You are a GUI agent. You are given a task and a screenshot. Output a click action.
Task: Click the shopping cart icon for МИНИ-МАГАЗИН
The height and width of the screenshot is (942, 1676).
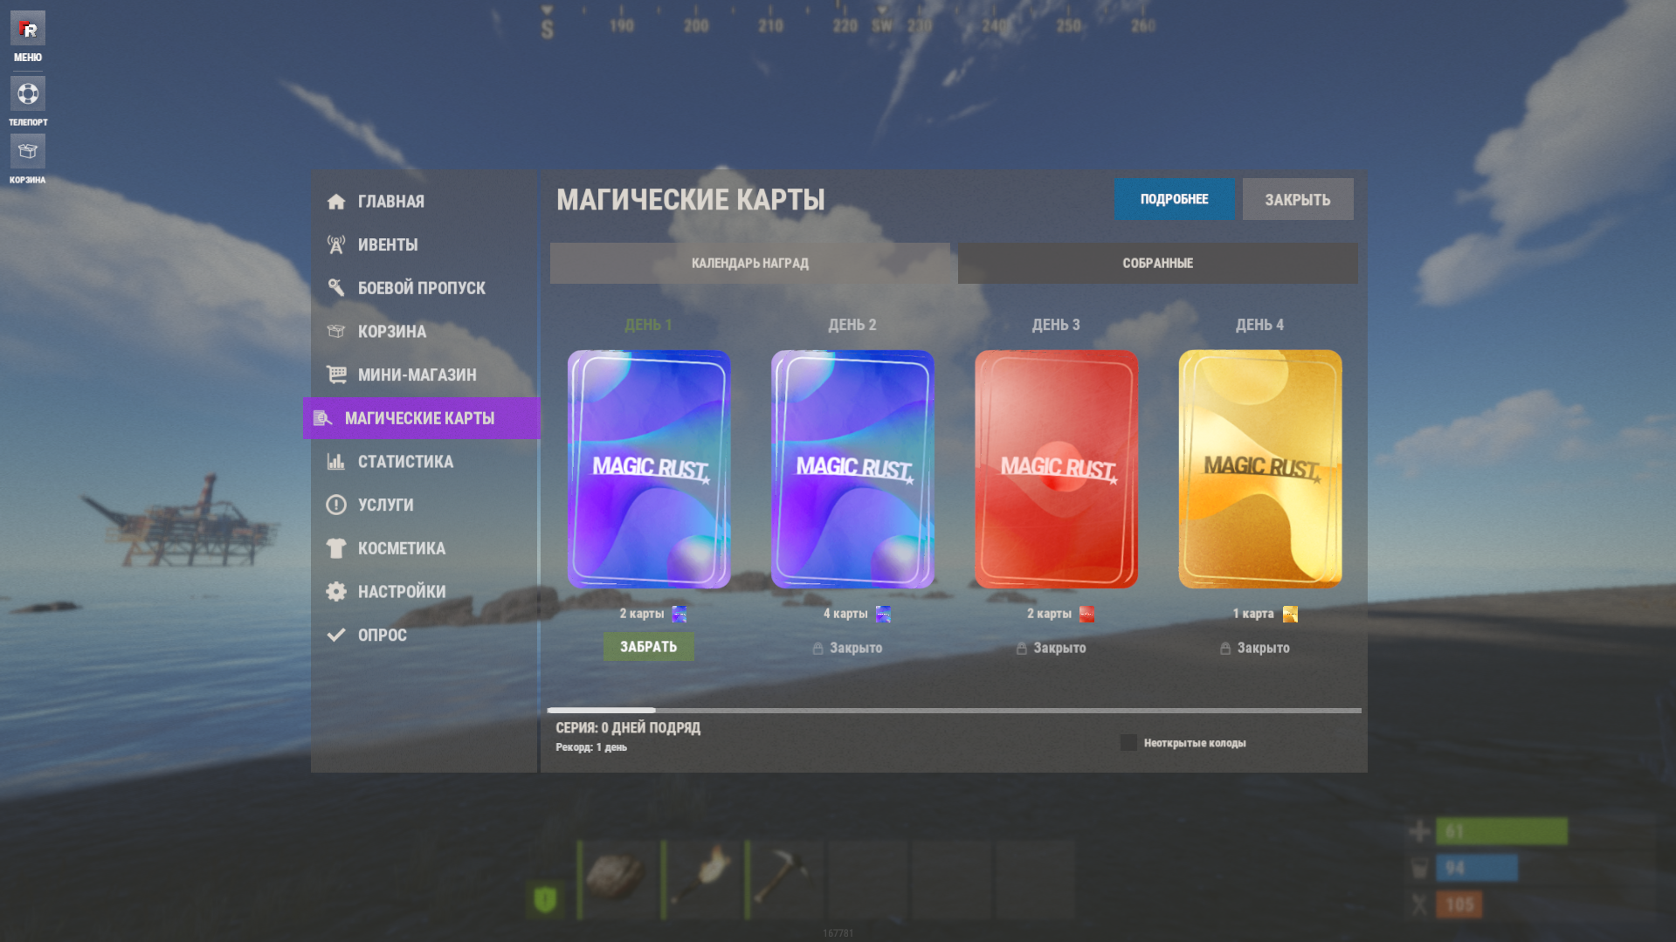(x=336, y=375)
